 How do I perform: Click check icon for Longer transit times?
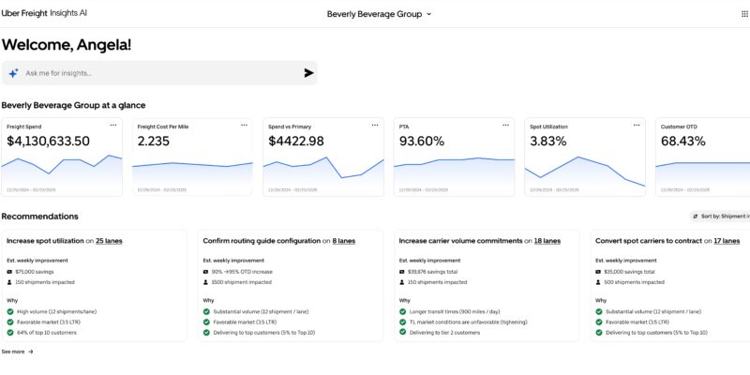pyautogui.click(x=402, y=311)
